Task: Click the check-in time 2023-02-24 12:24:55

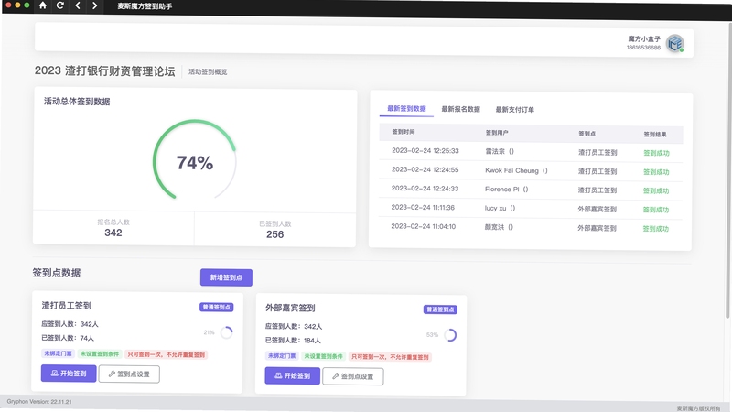Action: point(425,169)
